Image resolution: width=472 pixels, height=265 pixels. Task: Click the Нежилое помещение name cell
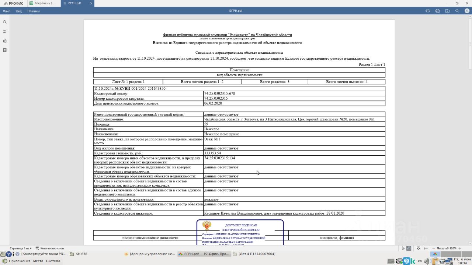click(294, 134)
